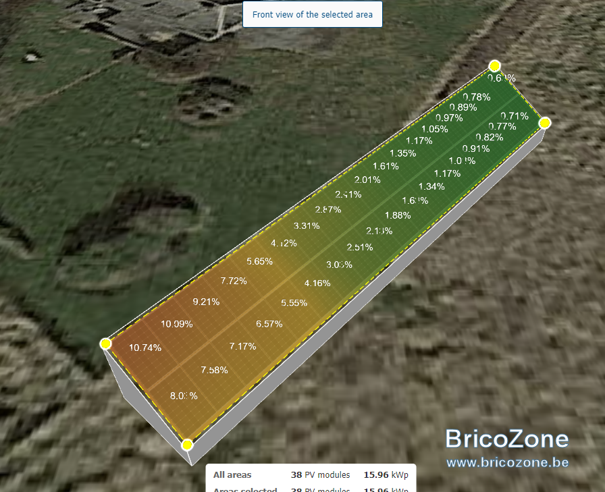Click the 0.71% shading value
The image size is (605, 492).
coord(515,116)
